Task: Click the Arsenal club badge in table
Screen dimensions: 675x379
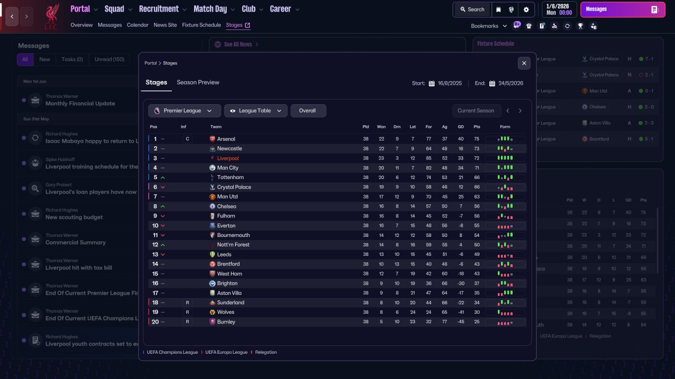Action: (x=213, y=139)
